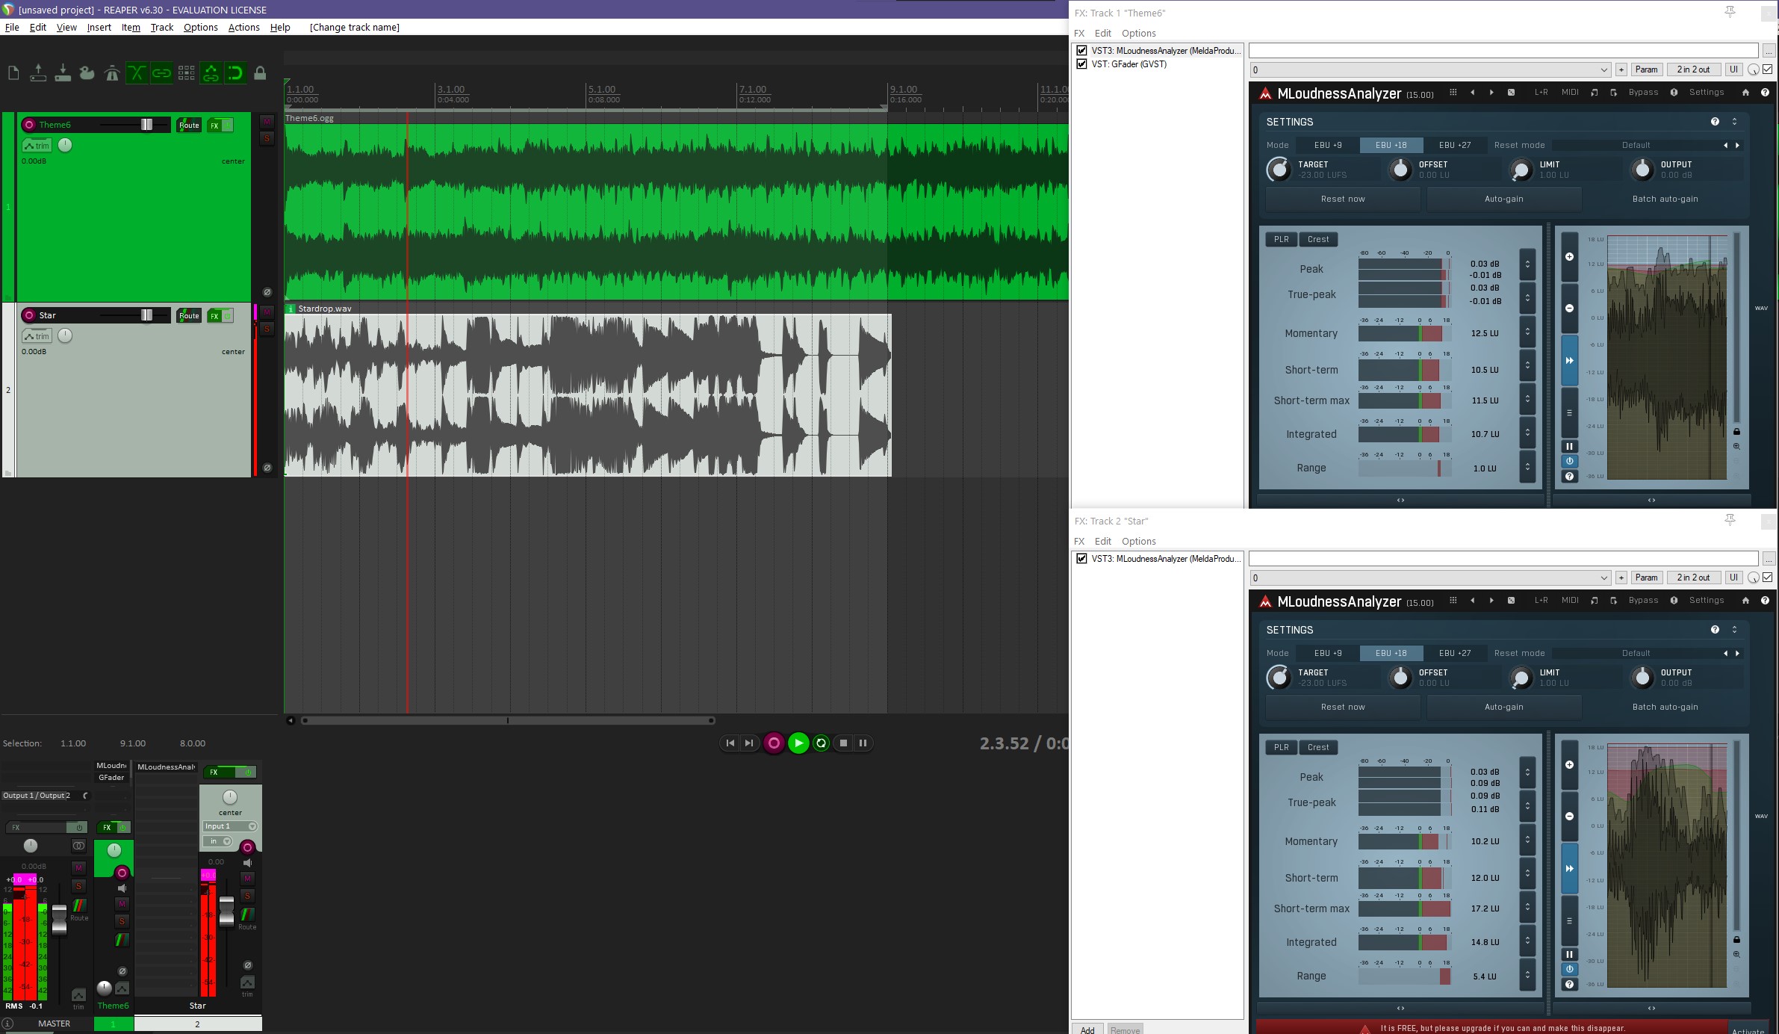Open the 'in' record mode dropdown in mixer
Screen dimensions: 1779x1034
click(217, 841)
